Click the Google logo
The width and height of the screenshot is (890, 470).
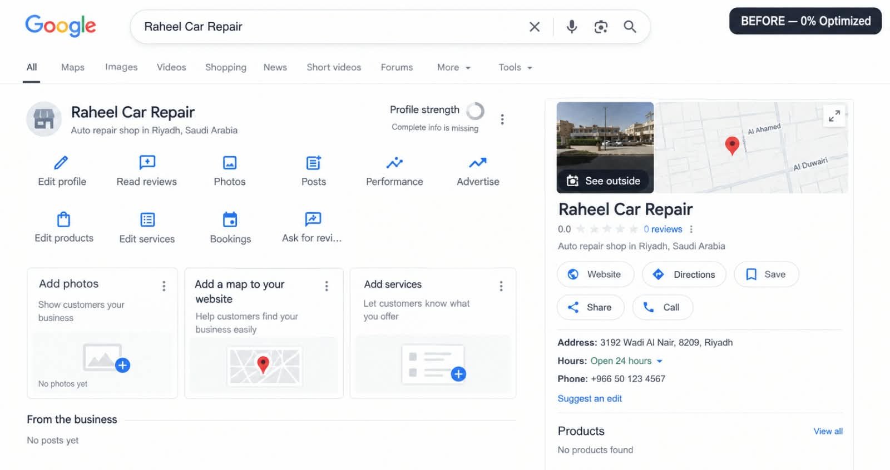pos(61,26)
